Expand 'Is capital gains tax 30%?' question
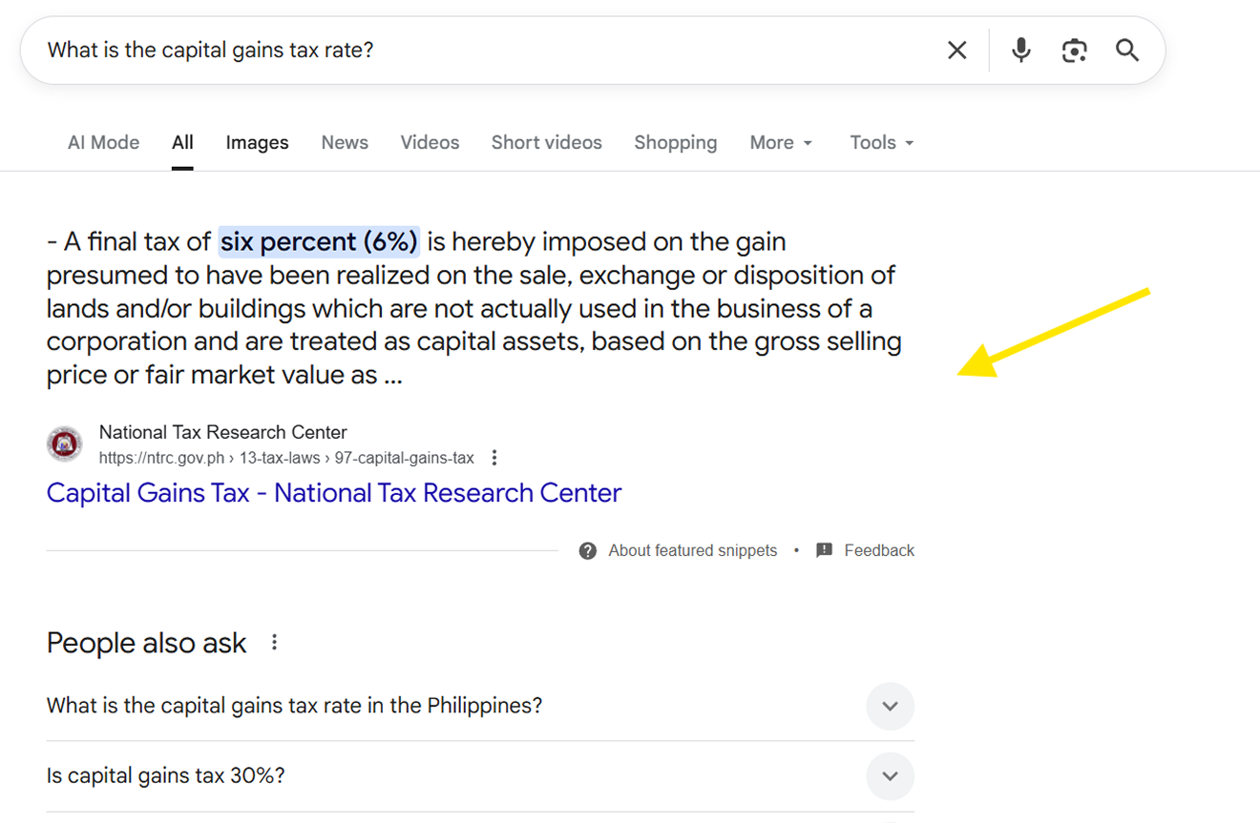1260x824 pixels. coord(890,776)
